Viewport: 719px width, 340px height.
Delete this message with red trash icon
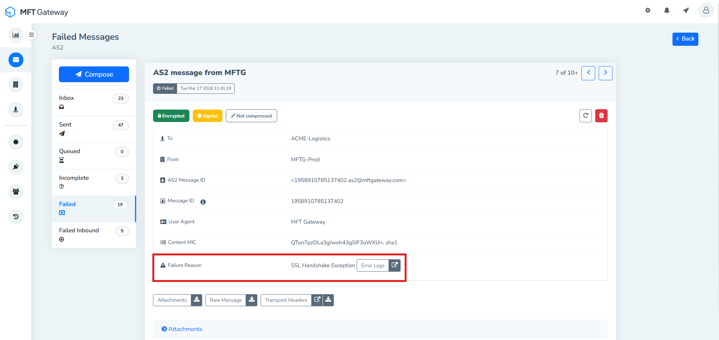coord(601,116)
